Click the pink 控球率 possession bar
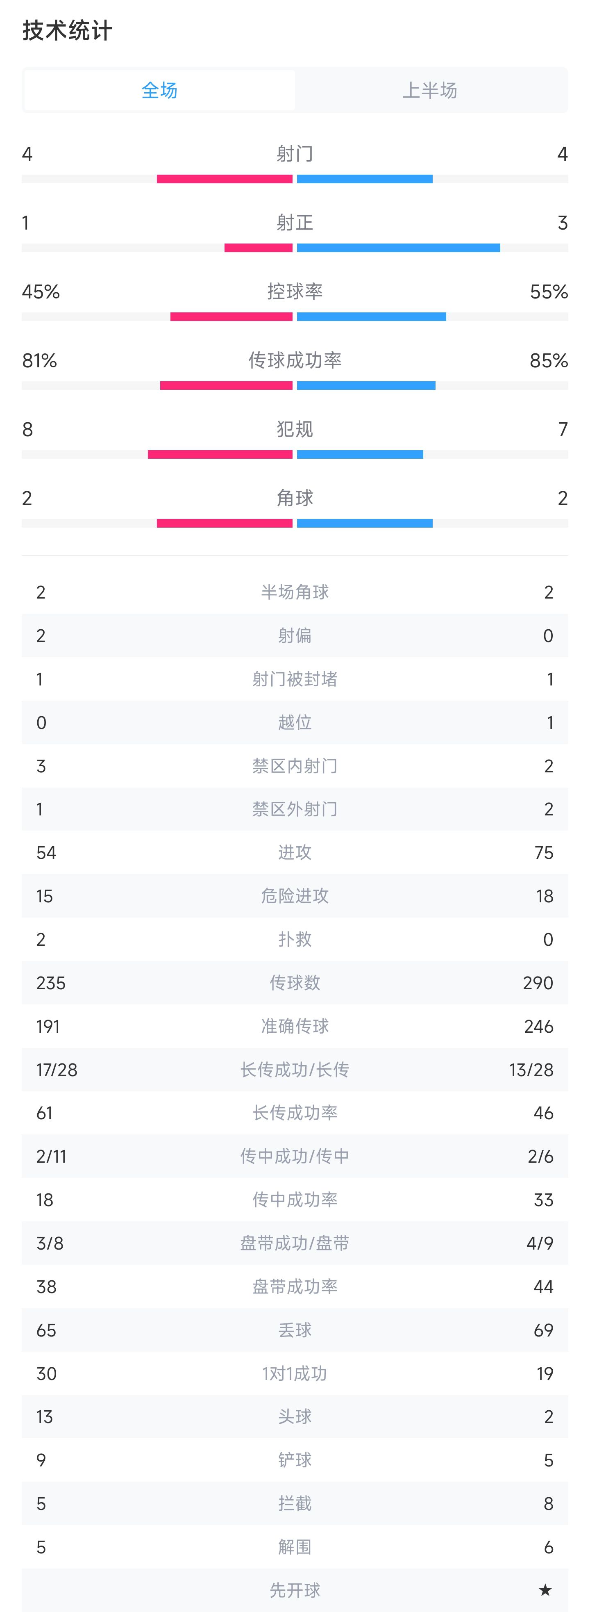 point(231,316)
